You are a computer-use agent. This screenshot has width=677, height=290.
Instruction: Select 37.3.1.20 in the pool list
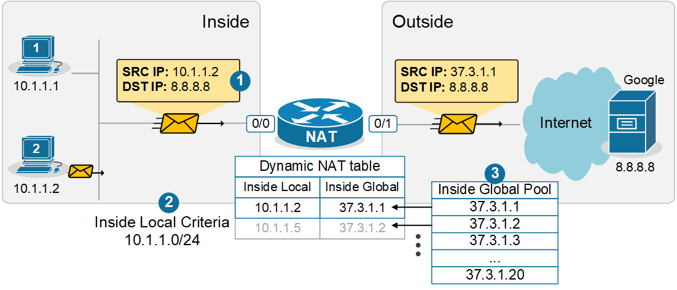point(495,275)
